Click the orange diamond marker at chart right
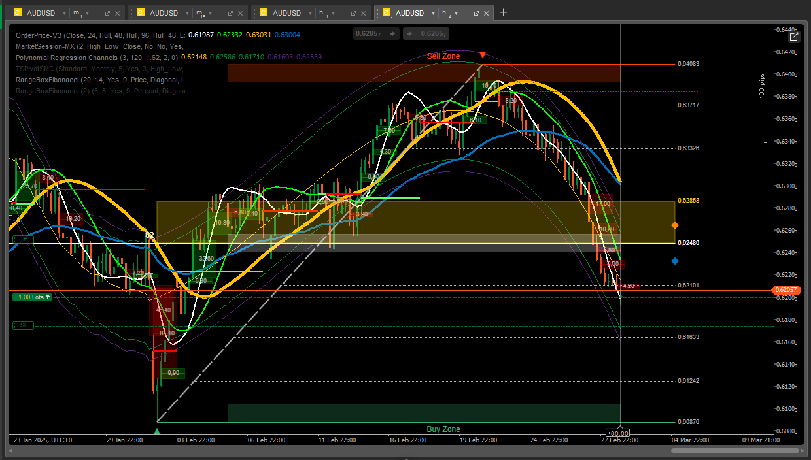 (675, 225)
